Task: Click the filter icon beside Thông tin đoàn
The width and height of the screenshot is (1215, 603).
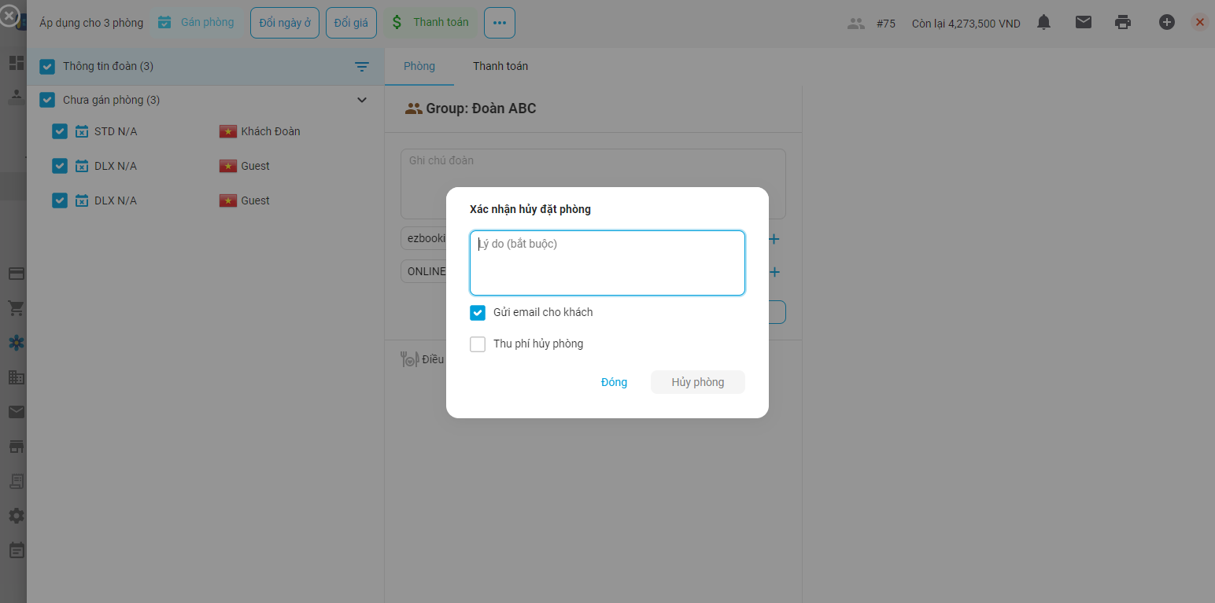Action: point(362,67)
